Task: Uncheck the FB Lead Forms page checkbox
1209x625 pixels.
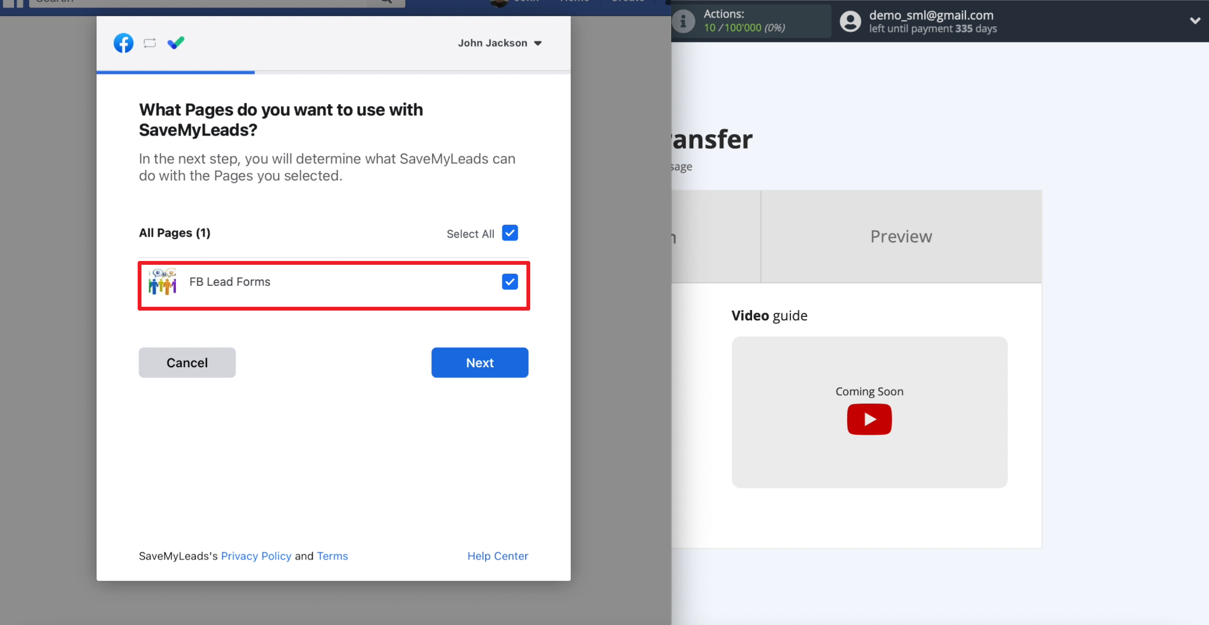Action: tap(510, 282)
